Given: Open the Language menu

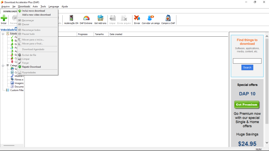Looking at the screenshot, I should tap(54, 6).
